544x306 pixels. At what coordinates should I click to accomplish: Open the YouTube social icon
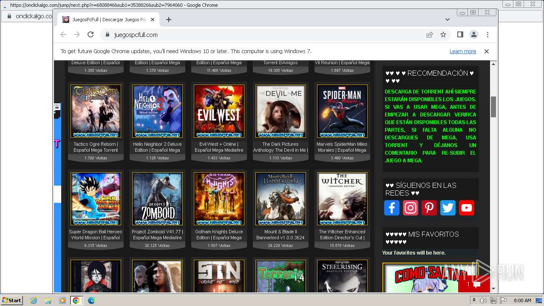pos(467,208)
